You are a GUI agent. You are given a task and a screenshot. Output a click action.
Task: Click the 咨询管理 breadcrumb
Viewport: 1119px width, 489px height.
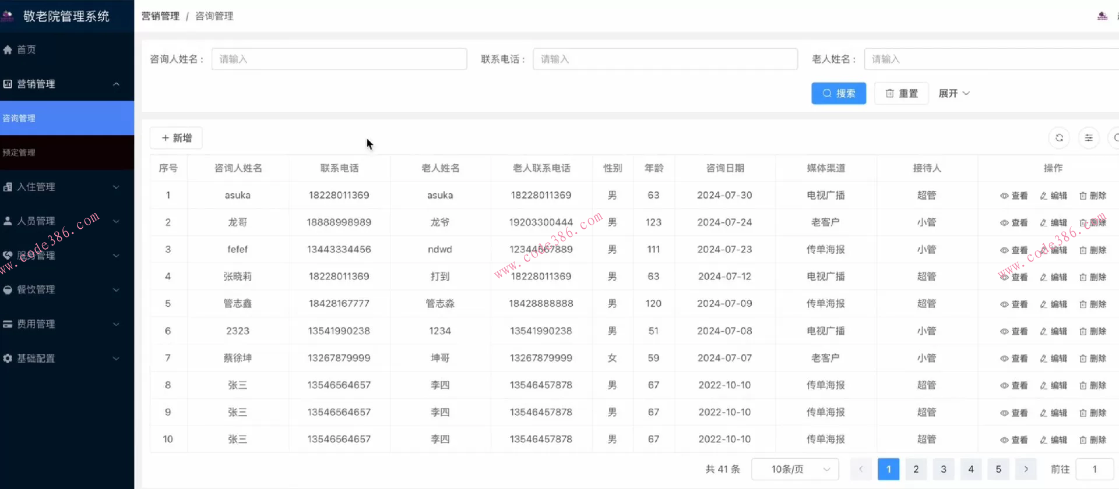click(x=214, y=16)
